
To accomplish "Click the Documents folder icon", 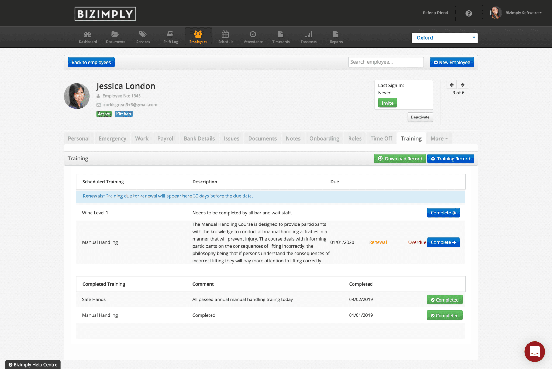I will click(x=115, y=35).
